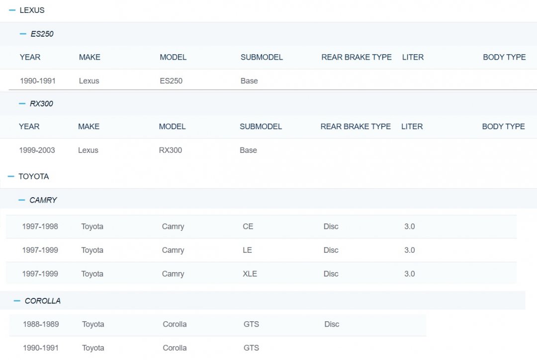Click REAR BRAKE TYPE header in RX300 table
This screenshot has height=360, width=537.
356,127
